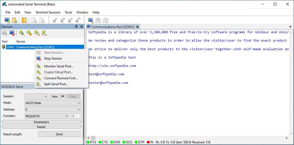The width and height of the screenshot is (294, 145).
Task: Click the terminal scroll right arrow
Action: (x=287, y=138)
